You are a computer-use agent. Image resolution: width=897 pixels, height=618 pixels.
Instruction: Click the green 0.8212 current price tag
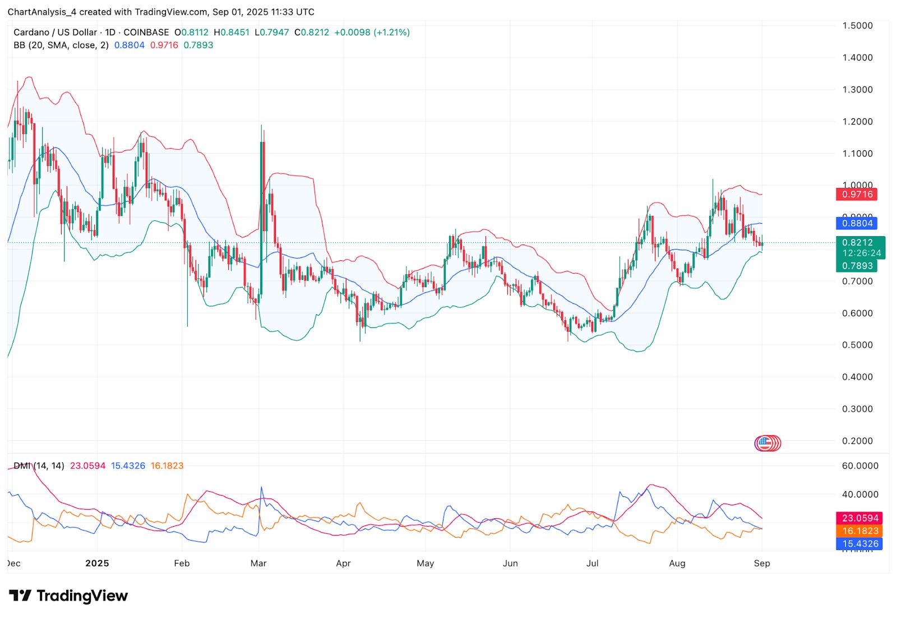(857, 242)
